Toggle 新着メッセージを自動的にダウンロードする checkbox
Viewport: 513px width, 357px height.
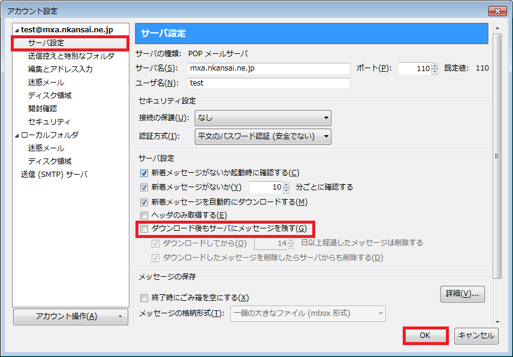(x=144, y=202)
